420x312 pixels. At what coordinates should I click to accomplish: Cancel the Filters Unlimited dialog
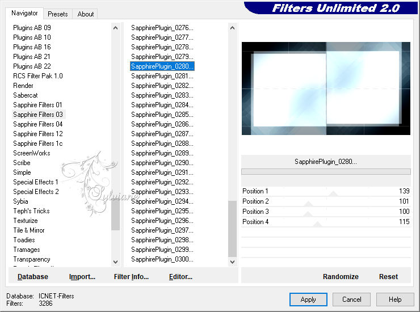(351, 300)
